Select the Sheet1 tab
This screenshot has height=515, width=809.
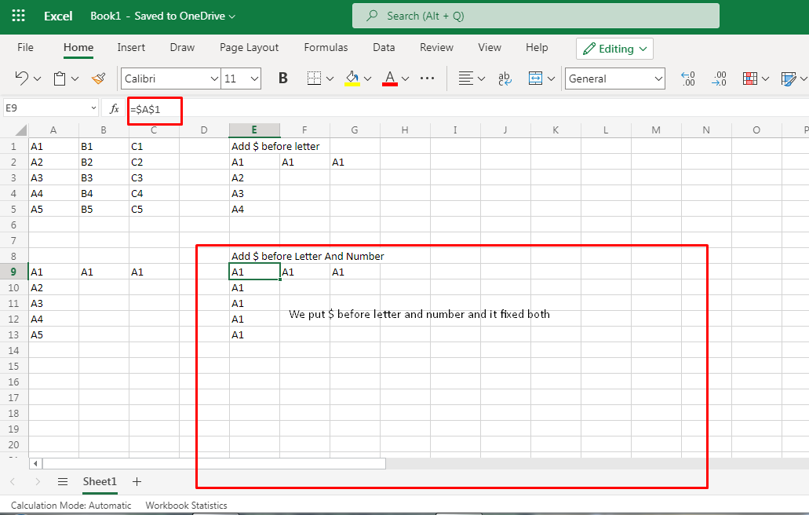(x=100, y=481)
